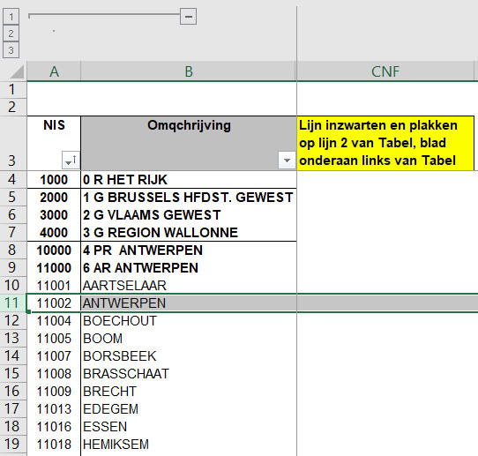Select column A header
478x456 pixels.
(x=54, y=71)
